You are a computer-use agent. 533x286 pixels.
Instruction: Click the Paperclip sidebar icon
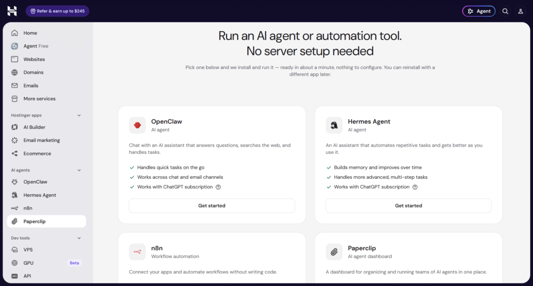pyautogui.click(x=15, y=222)
